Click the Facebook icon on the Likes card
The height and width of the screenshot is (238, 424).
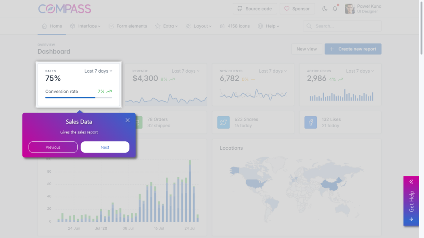(310, 122)
